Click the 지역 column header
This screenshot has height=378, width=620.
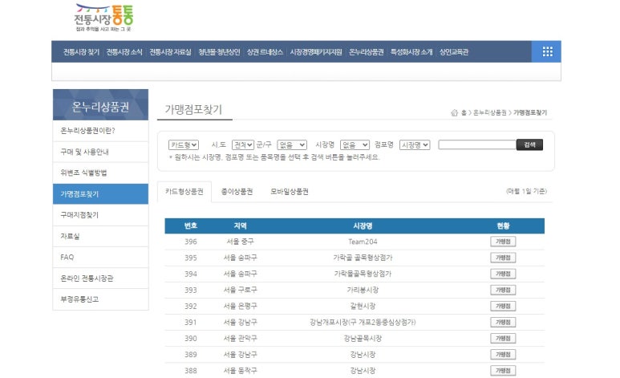click(241, 226)
